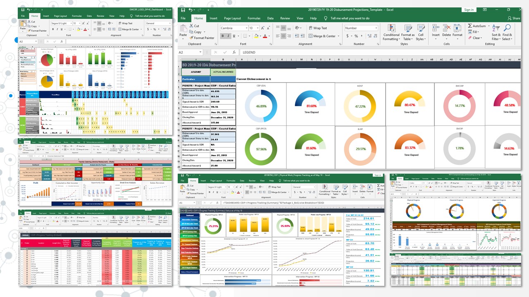Switch to Formulas tab in EMCRP_LGED_DPHE_Dashboard window
529x297 pixels.
coord(76,16)
